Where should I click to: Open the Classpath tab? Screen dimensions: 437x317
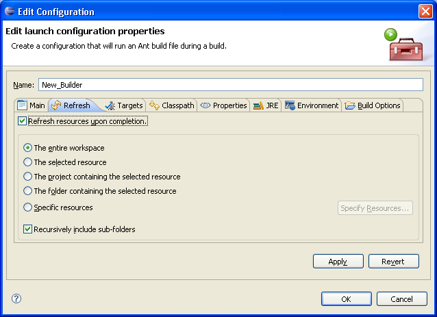(x=172, y=105)
